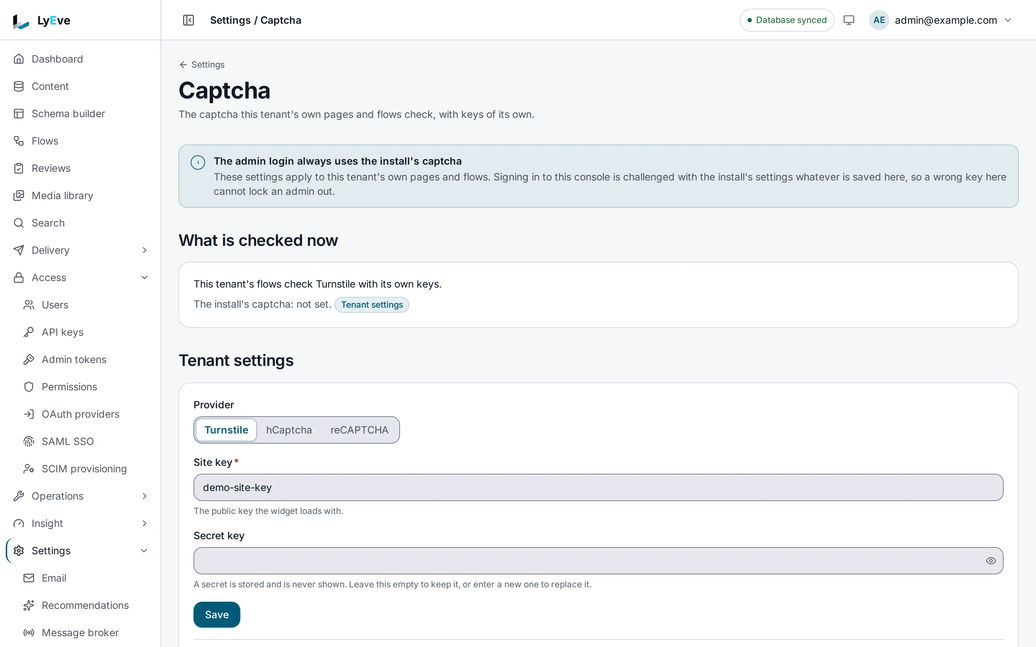
Task: Expand the Operations section chevron
Action: (145, 496)
